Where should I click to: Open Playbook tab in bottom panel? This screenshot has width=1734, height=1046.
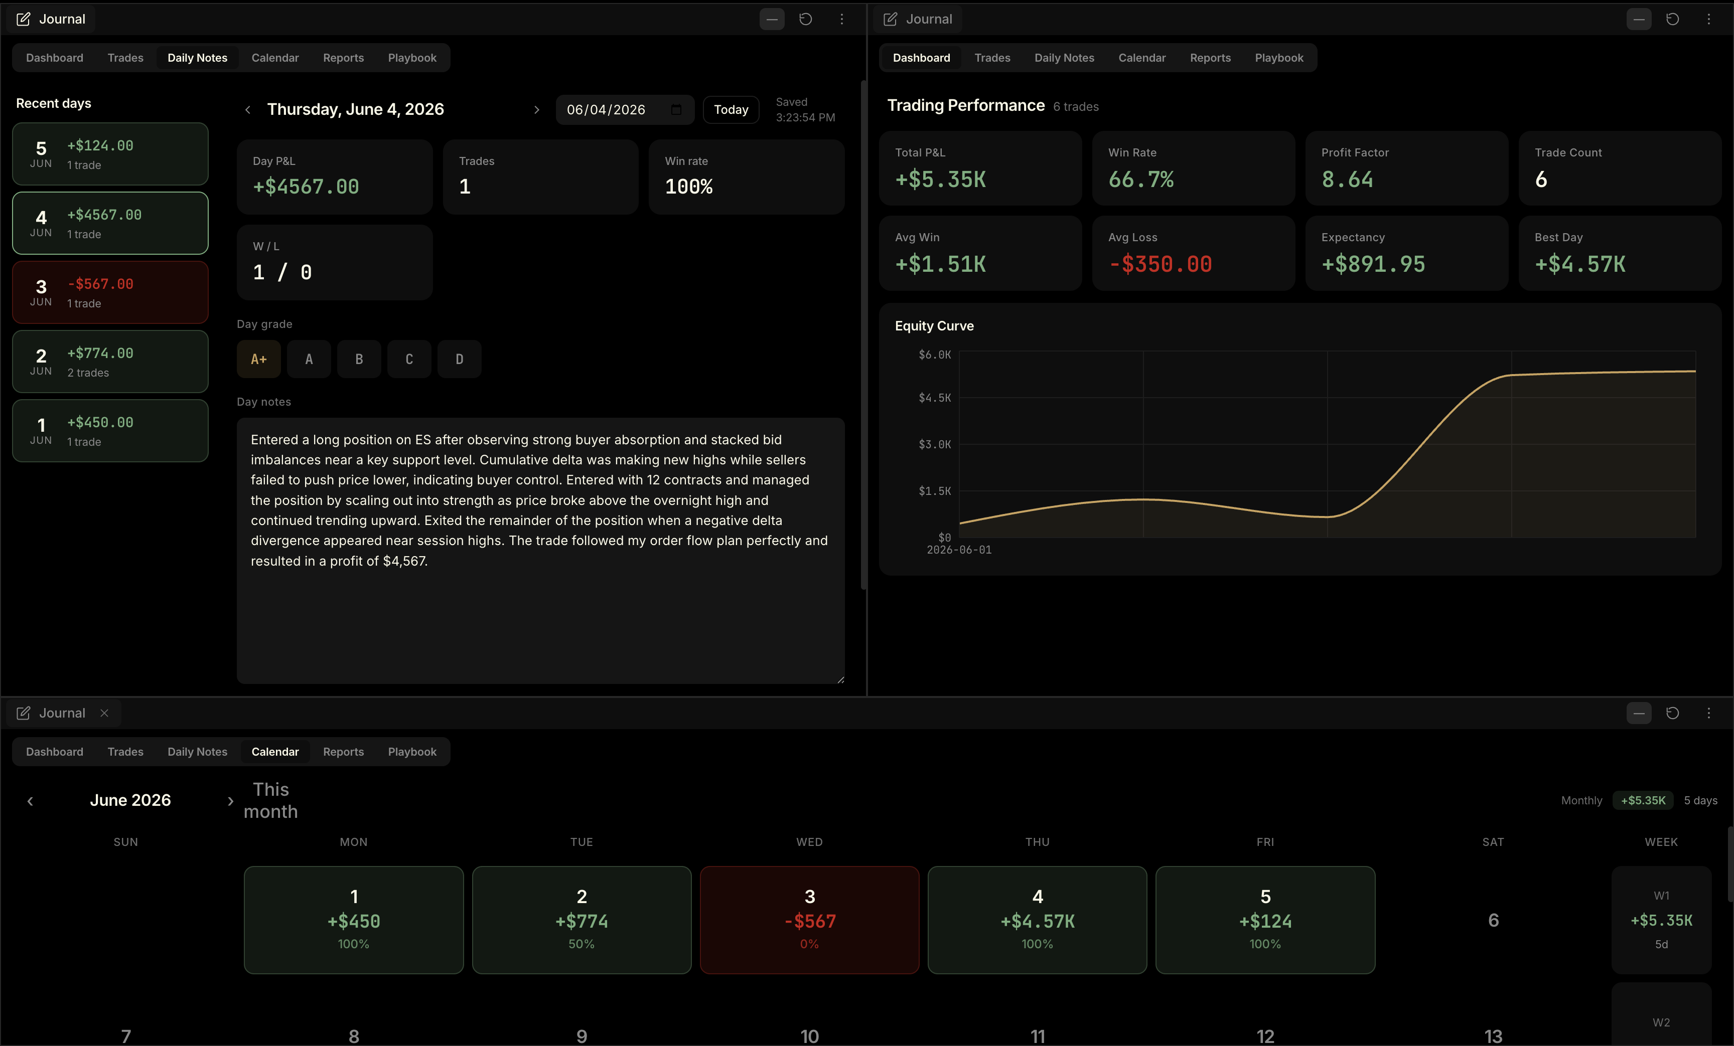[412, 752]
